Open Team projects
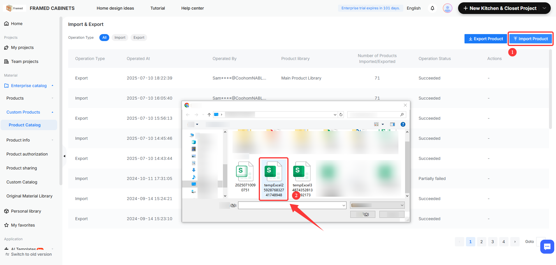 coord(24,61)
